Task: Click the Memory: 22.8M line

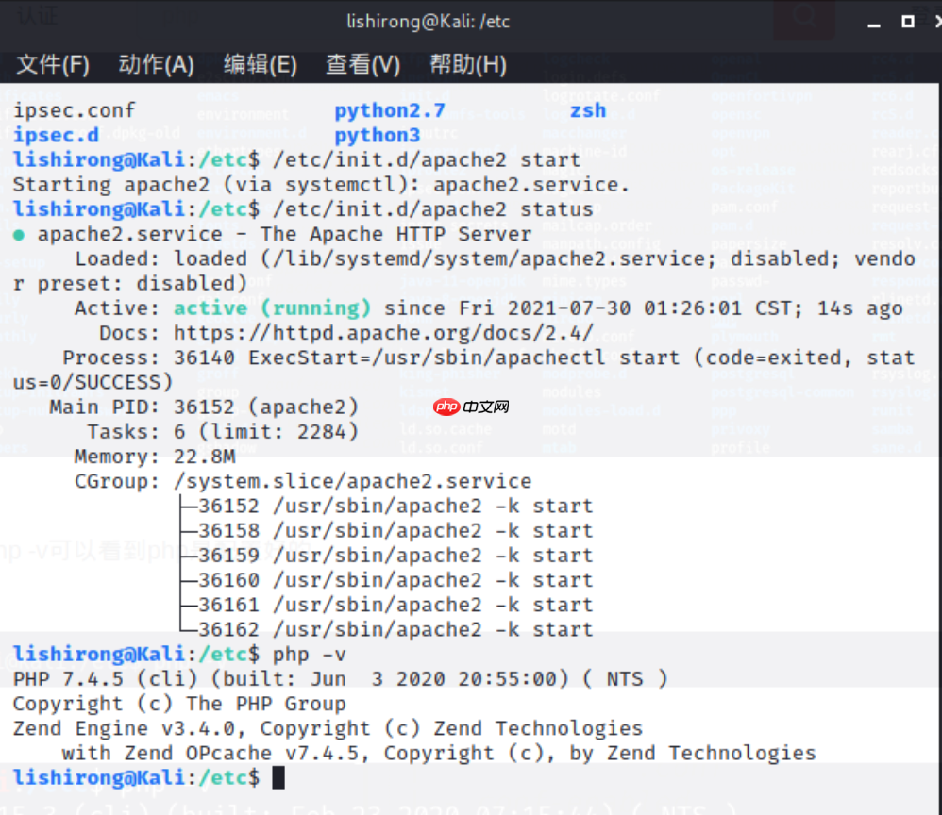Action: pos(155,457)
